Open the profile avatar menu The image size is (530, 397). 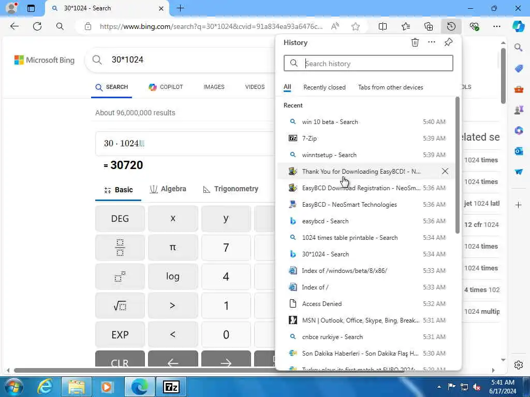click(x=12, y=8)
